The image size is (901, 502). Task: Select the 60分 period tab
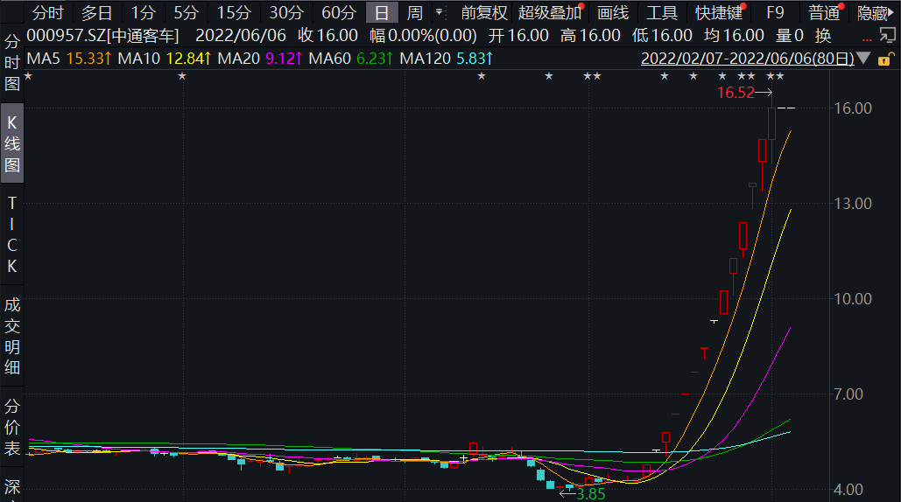coord(339,12)
